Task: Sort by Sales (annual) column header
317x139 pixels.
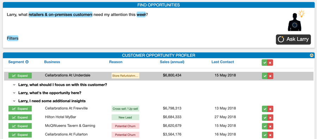Action: (172, 62)
